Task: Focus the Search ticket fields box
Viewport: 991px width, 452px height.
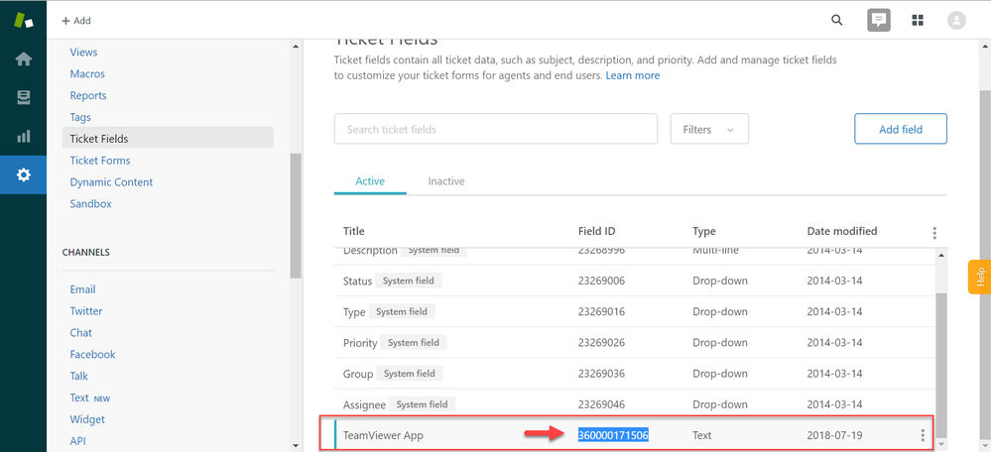Action: (496, 129)
